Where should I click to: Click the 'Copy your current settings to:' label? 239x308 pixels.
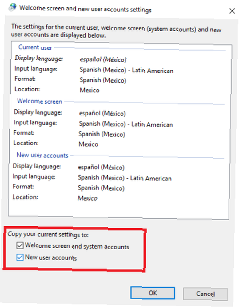pos(48,234)
